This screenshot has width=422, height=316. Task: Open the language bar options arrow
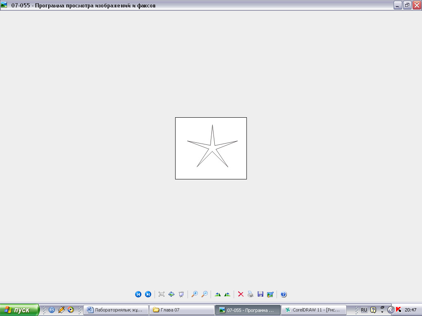(382, 312)
